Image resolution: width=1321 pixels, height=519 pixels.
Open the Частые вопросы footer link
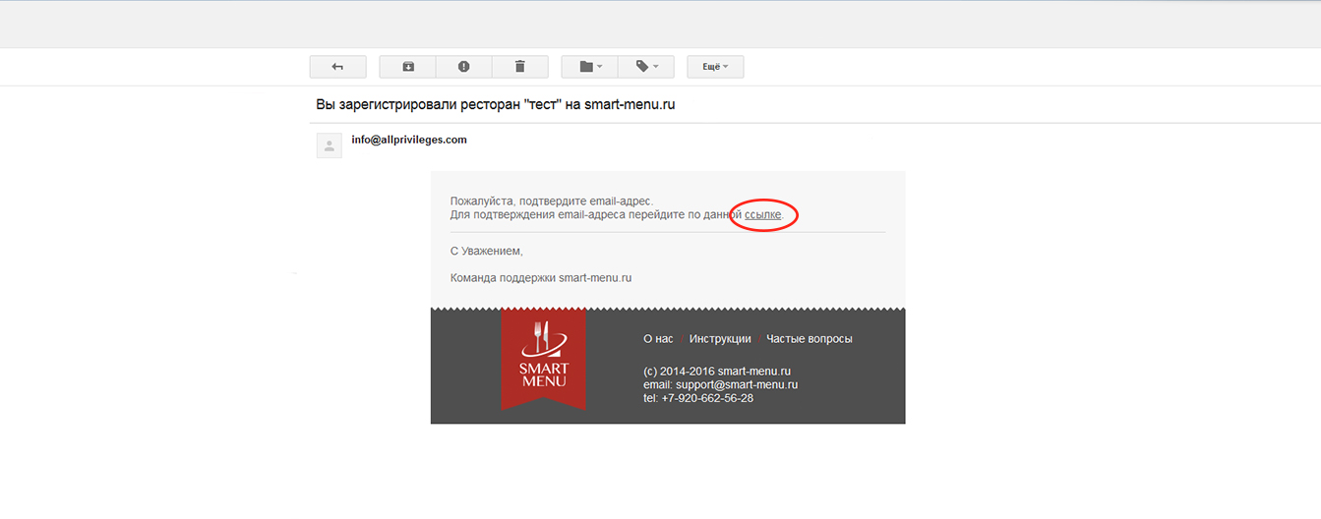[810, 339]
